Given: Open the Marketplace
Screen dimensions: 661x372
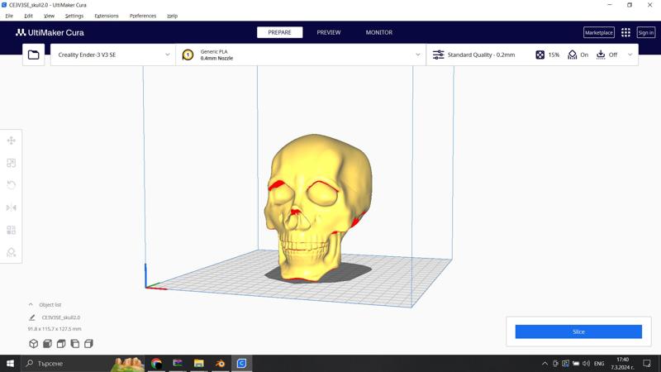Looking at the screenshot, I should [x=598, y=32].
